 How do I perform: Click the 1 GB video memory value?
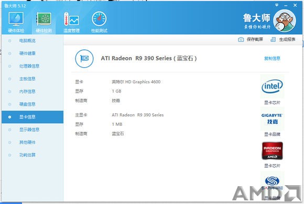click(116, 91)
